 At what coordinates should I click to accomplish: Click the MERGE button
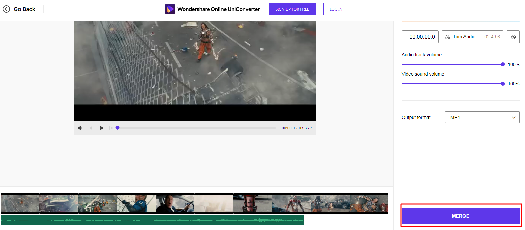(x=460, y=216)
